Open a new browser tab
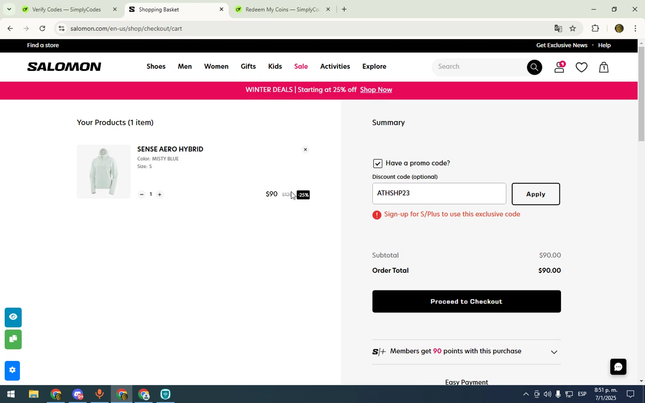This screenshot has height=403, width=645. pos(344,9)
